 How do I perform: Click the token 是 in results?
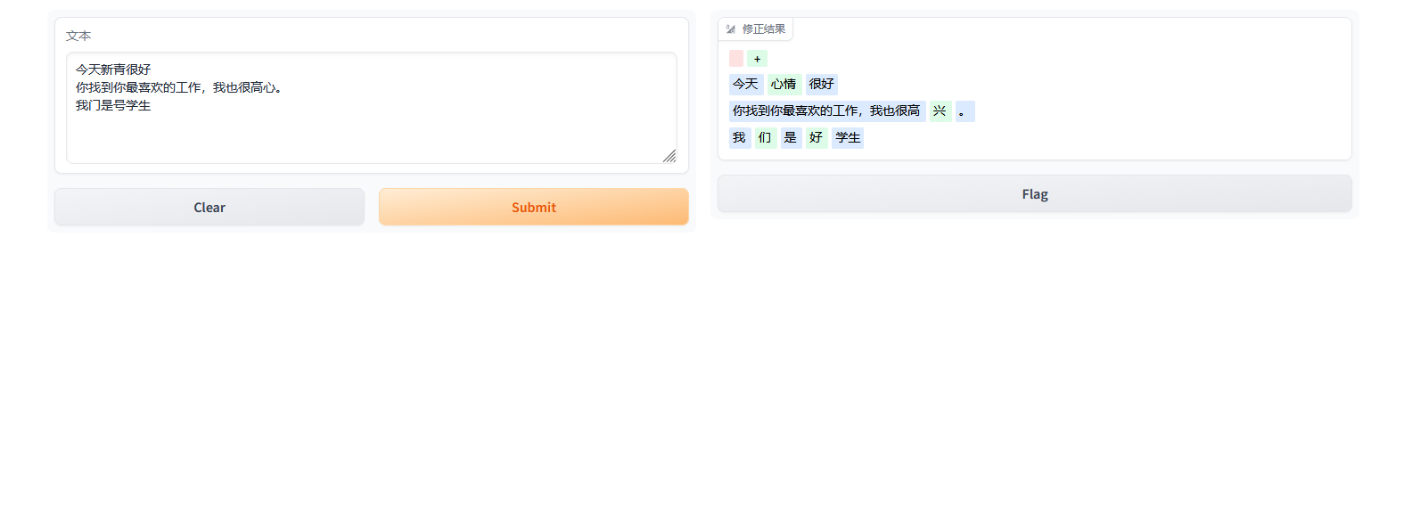click(791, 137)
